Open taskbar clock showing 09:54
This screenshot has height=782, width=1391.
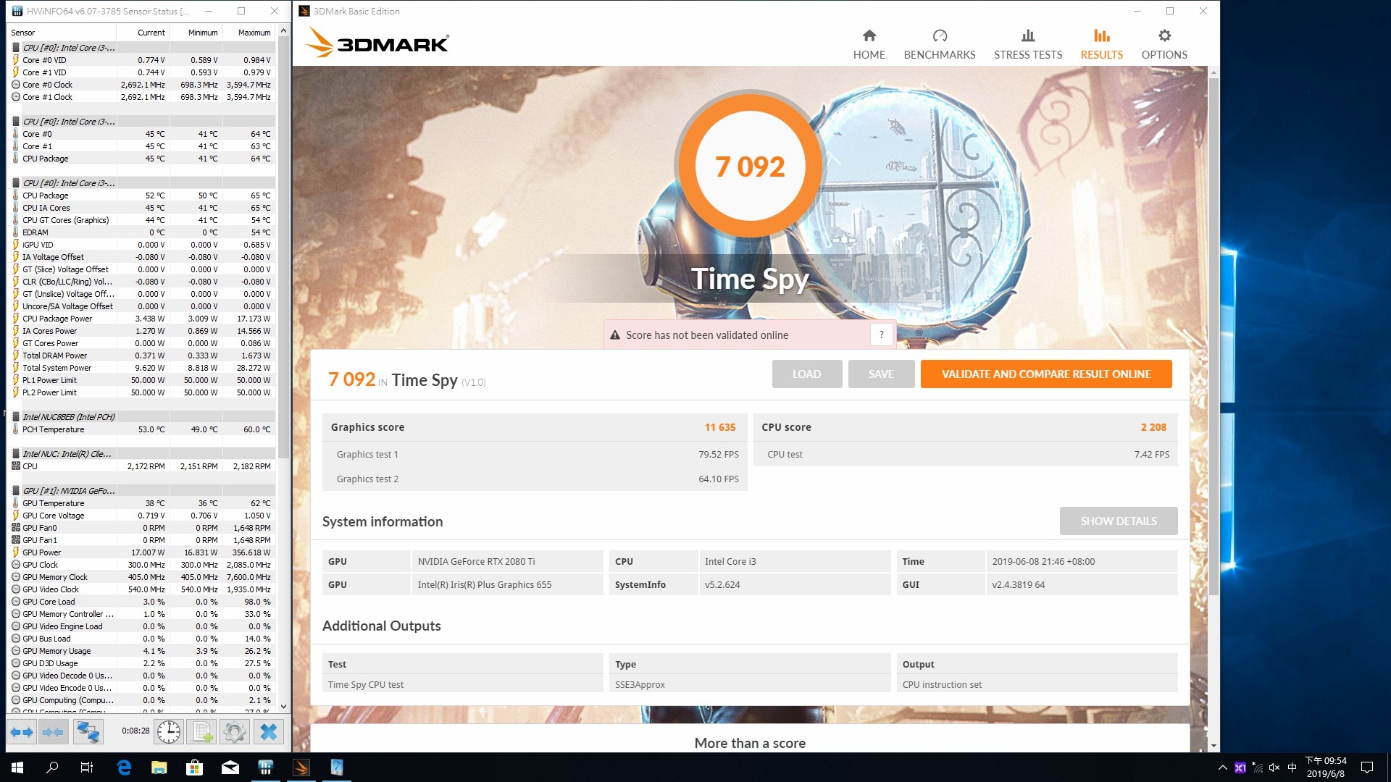click(x=1325, y=768)
